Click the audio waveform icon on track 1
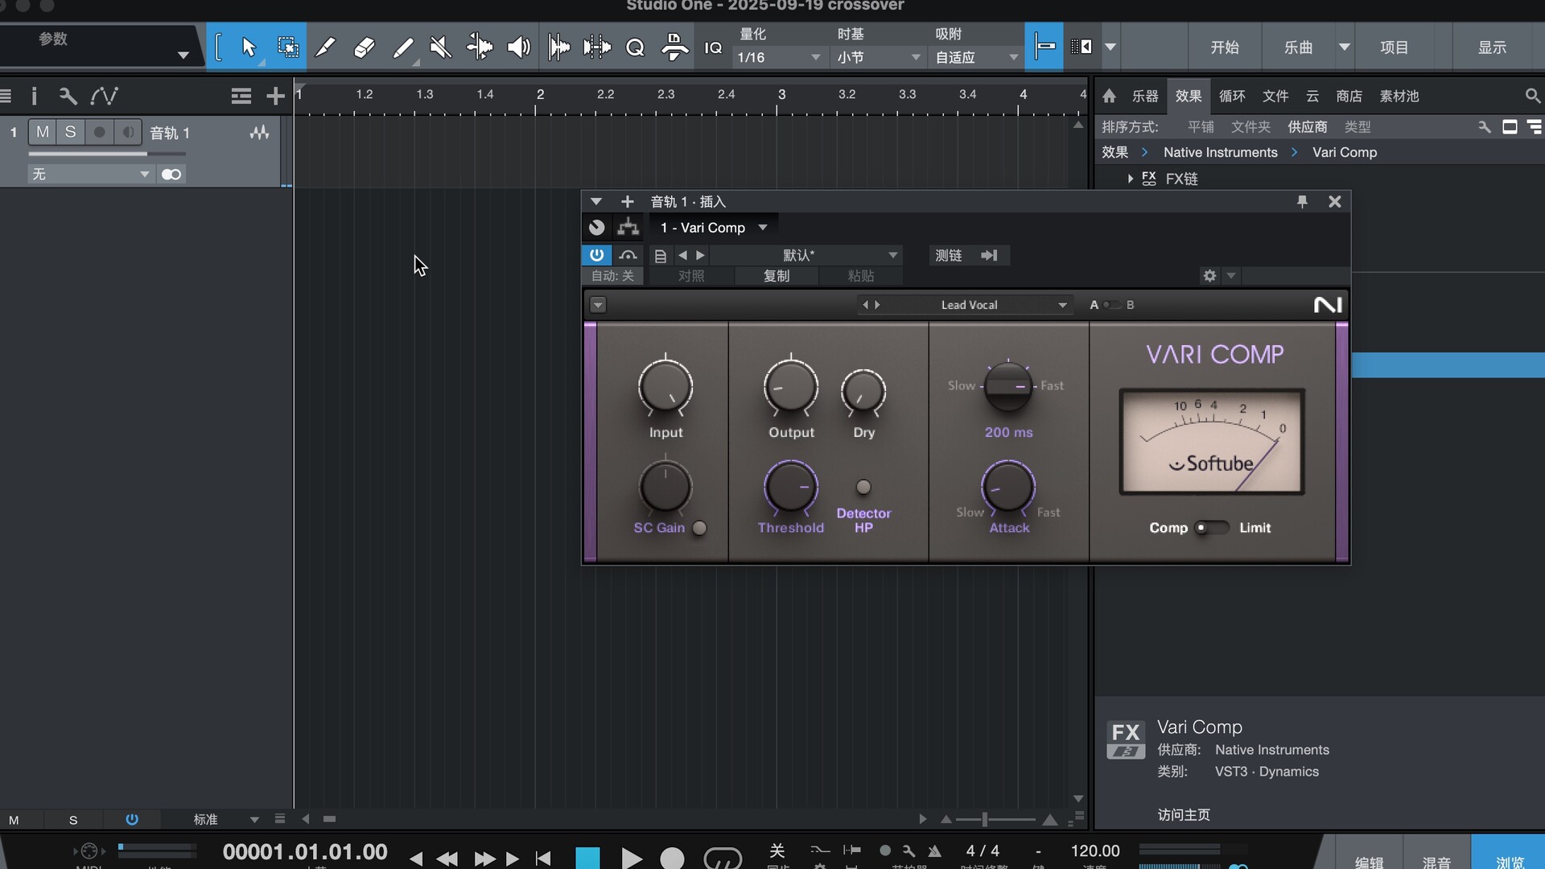The height and width of the screenshot is (869, 1545). pyautogui.click(x=259, y=133)
